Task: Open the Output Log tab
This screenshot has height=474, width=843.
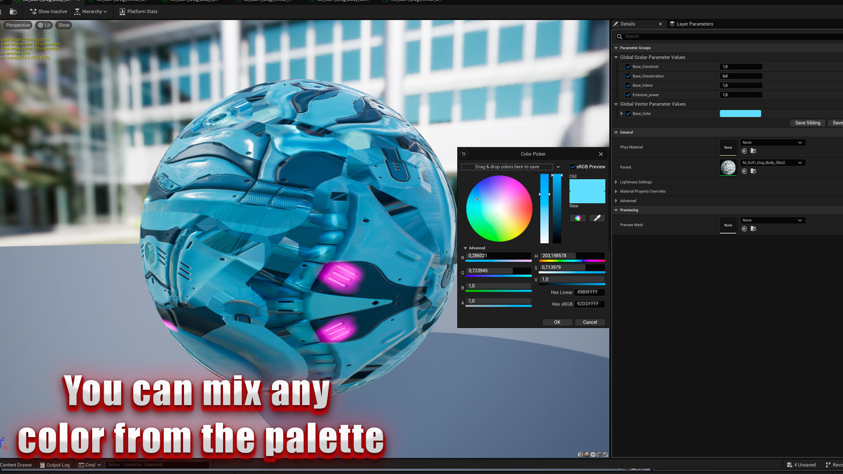Action: point(55,465)
